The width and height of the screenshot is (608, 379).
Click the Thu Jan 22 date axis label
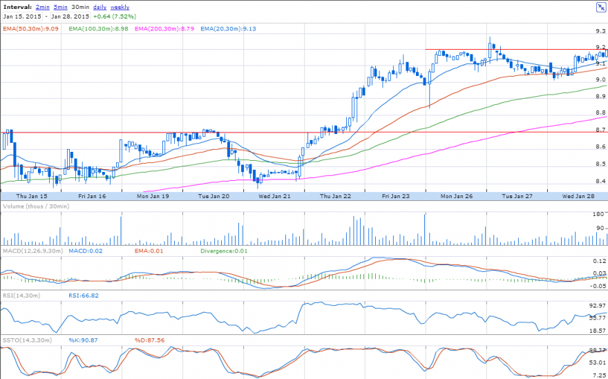tap(335, 196)
